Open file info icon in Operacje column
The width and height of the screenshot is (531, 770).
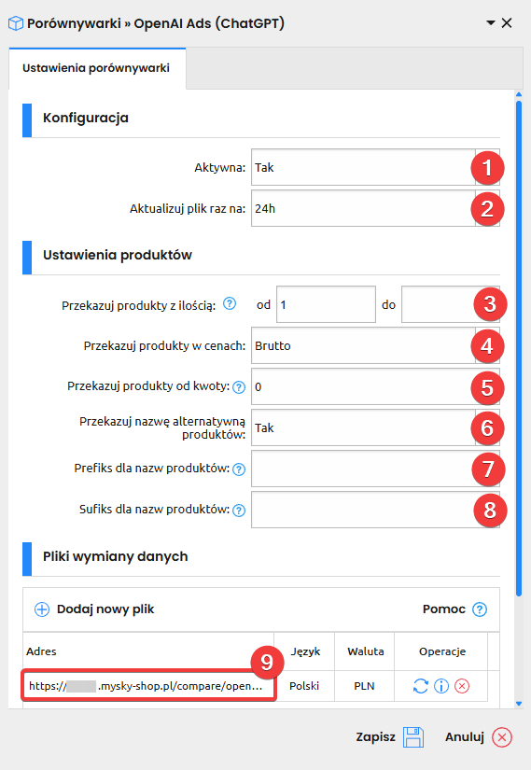[441, 686]
